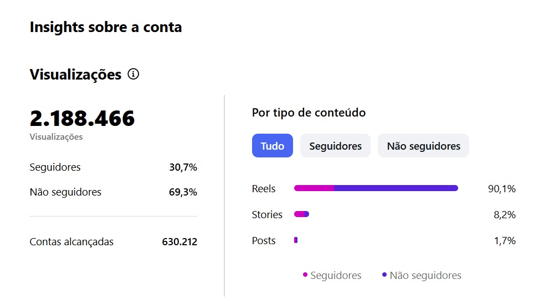The image size is (544, 306).
Task: Click the purple Não seguidores legend dot
Action: [384, 275]
